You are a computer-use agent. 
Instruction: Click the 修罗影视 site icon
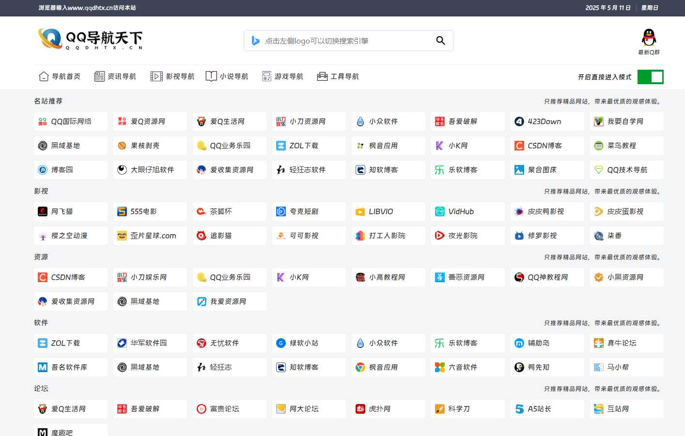519,236
